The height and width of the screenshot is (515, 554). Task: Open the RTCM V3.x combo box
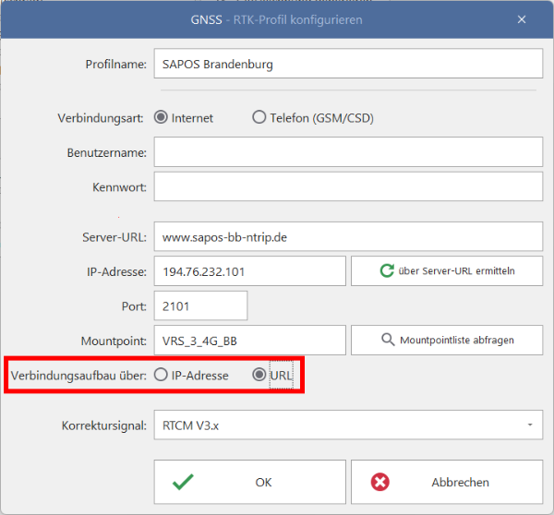pos(348,425)
